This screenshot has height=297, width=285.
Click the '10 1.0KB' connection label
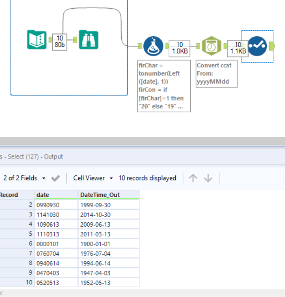[180, 48]
